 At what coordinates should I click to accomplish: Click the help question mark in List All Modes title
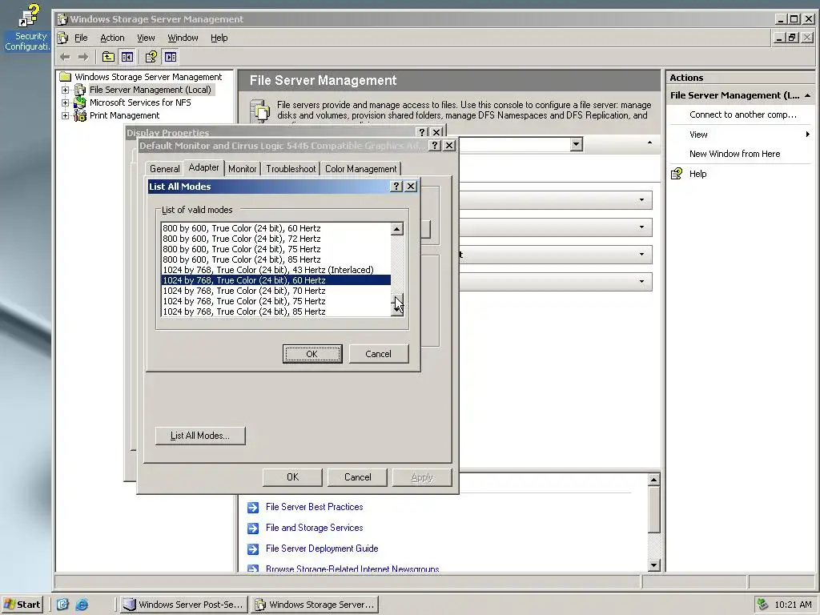pyautogui.click(x=396, y=186)
